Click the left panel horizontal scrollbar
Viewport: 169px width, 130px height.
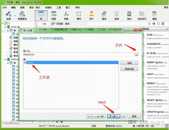tap(11, 122)
